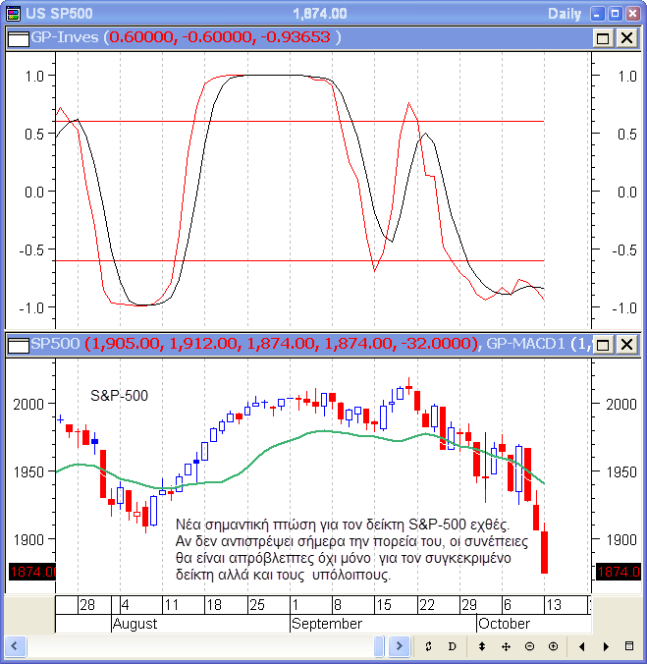This screenshot has height=664, width=647.
Task: Step chart forward with right triangle icon
Action: (x=606, y=646)
